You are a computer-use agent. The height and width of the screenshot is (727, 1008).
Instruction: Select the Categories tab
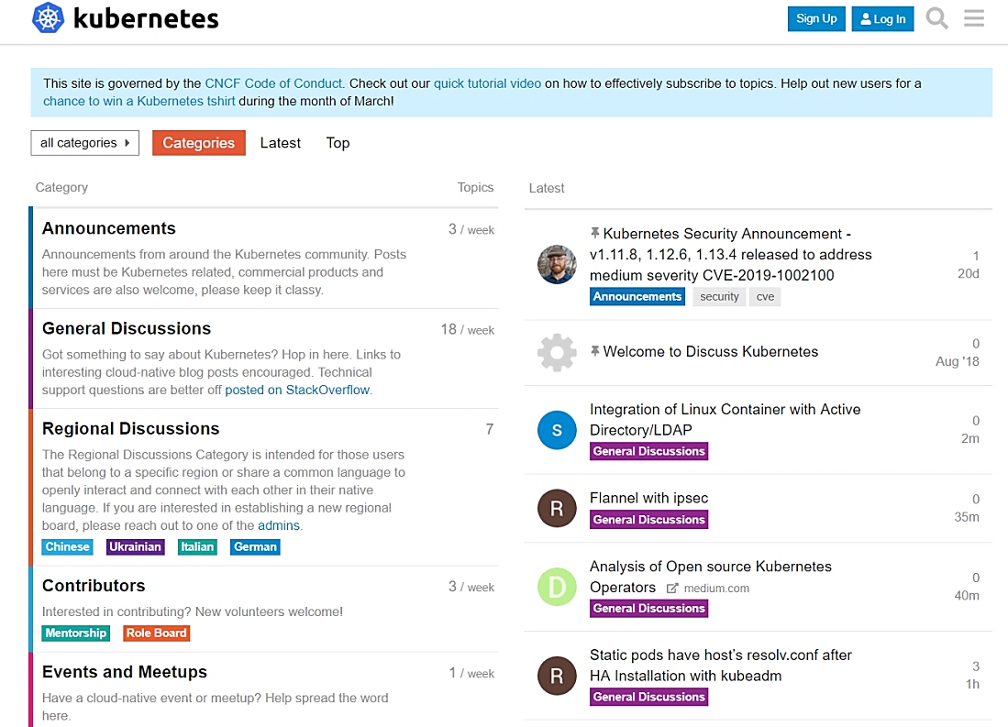click(x=199, y=143)
